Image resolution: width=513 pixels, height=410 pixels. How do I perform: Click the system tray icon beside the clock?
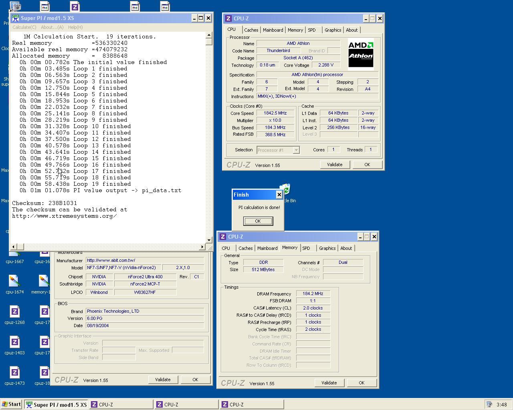click(489, 404)
